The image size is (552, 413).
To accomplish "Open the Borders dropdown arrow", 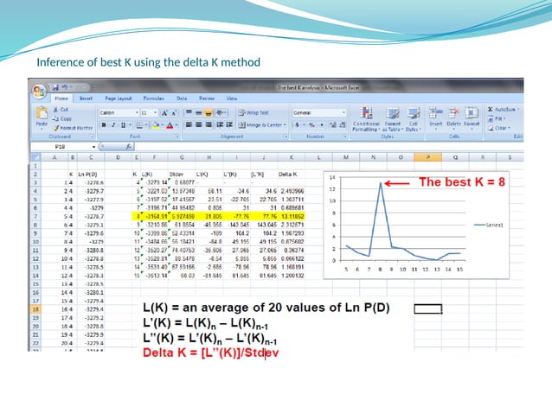I will (x=145, y=124).
